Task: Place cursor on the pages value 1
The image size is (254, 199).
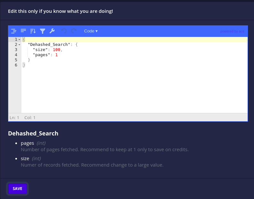Action: coord(57,55)
